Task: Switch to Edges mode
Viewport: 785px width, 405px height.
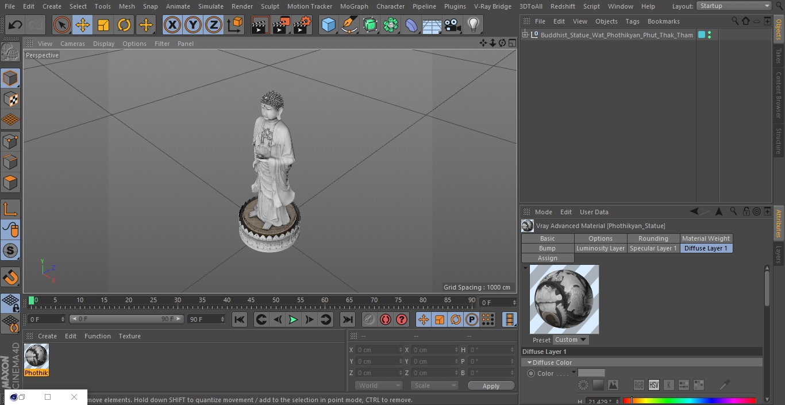Action: click(10, 162)
